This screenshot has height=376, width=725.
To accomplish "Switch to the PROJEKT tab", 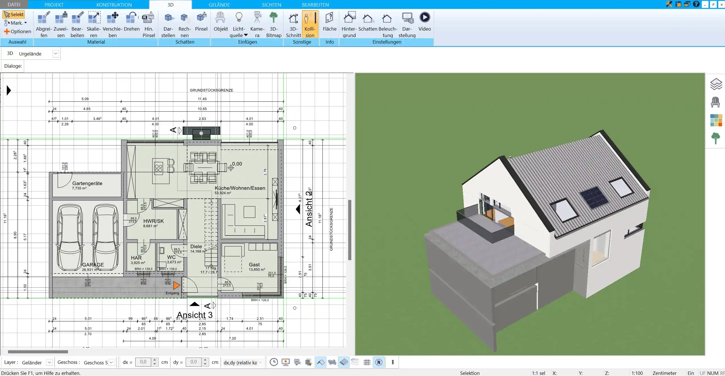I will [54, 5].
